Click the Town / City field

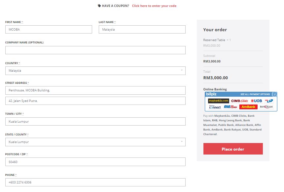click(x=95, y=122)
